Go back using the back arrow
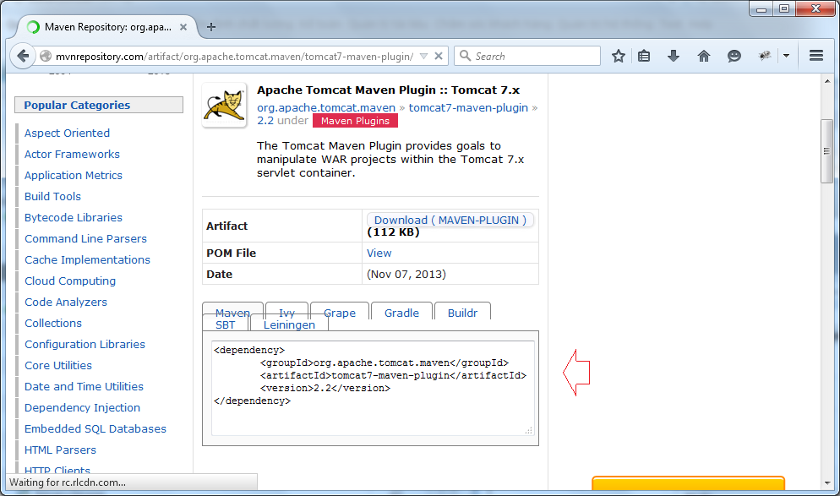Viewport: 840px width, 496px height. click(23, 56)
